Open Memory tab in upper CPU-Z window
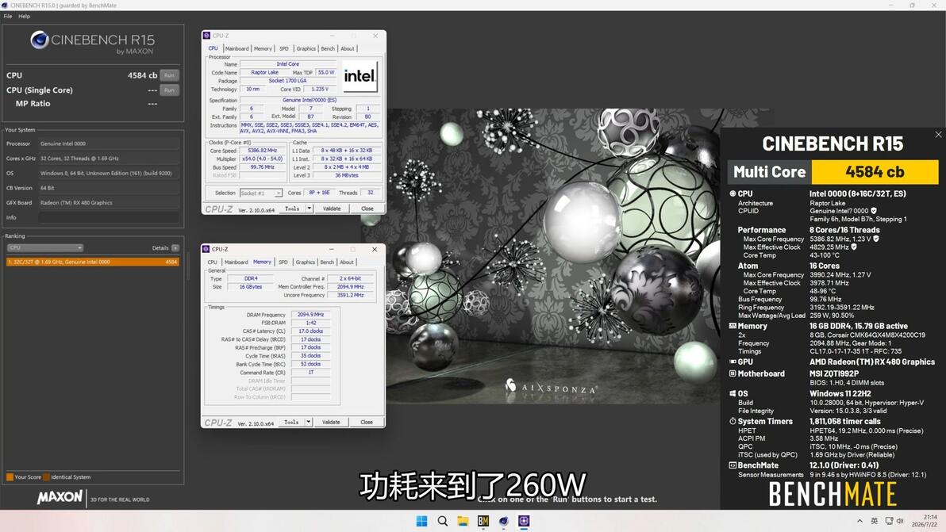Viewport: 946px width, 532px height. click(263, 49)
